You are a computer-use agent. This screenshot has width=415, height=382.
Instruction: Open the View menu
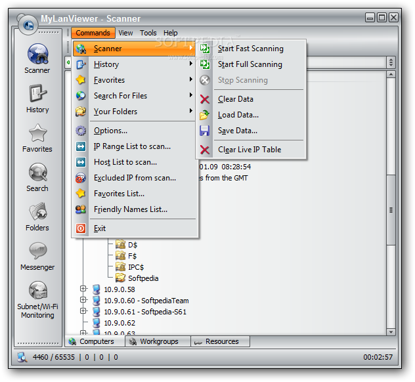point(125,33)
